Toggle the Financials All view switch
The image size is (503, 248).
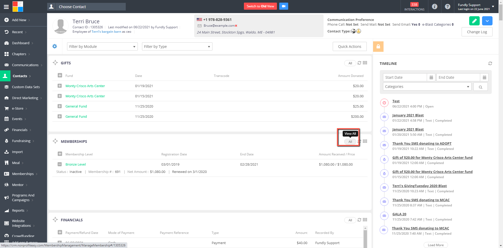click(350, 220)
